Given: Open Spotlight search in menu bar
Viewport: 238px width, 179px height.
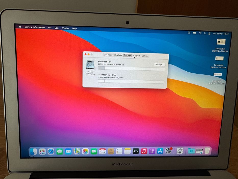Looking at the screenshot, I should click(205, 33).
